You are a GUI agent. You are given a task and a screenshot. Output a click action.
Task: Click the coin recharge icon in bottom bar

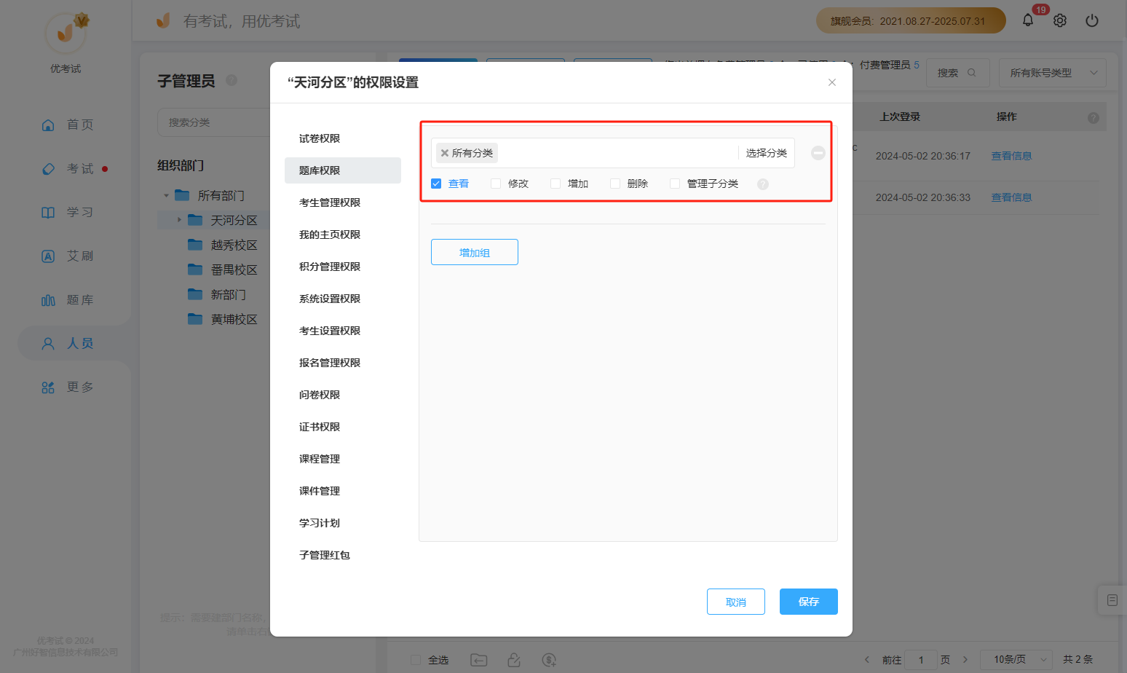[549, 660]
